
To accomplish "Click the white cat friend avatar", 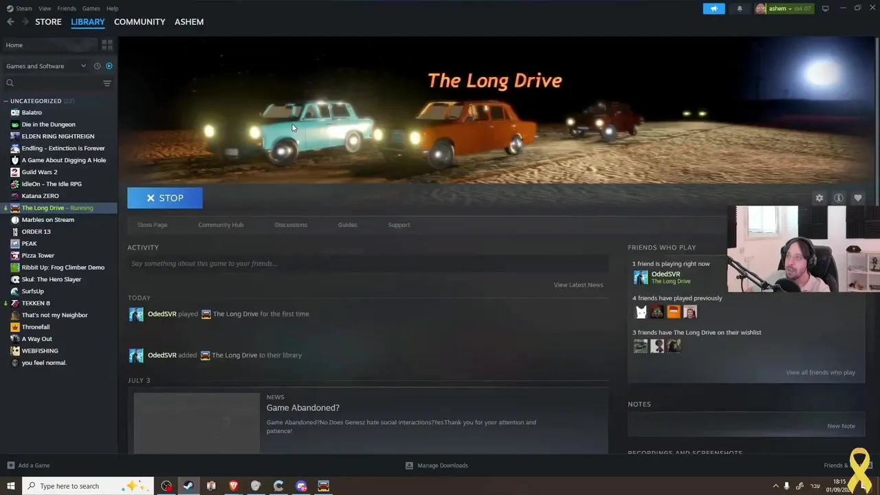I will pyautogui.click(x=641, y=312).
